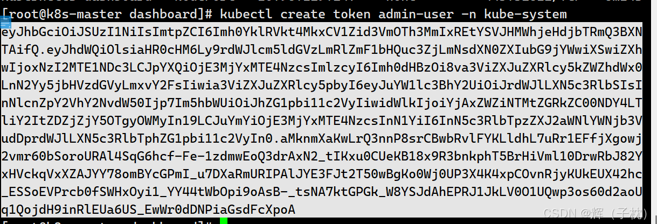Click the blue document icon beside the token
The height and width of the screenshot is (224, 657).
pyautogui.click(x=5, y=22)
